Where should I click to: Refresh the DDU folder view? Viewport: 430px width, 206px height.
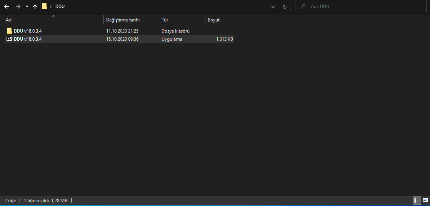(x=284, y=7)
